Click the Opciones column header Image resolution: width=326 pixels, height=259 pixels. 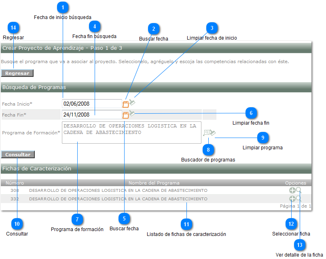point(295,183)
